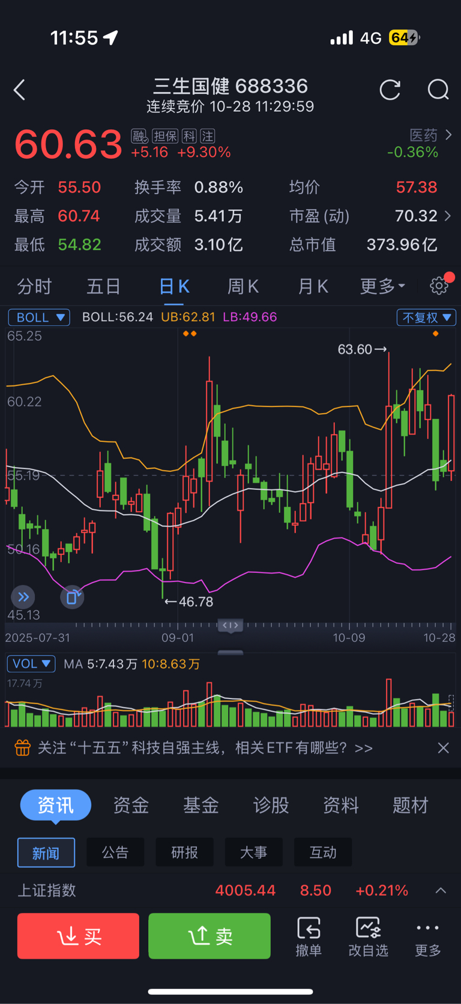Screen dimensions: 461x1004
Task: Open chart settings gear icon
Action: 439,286
